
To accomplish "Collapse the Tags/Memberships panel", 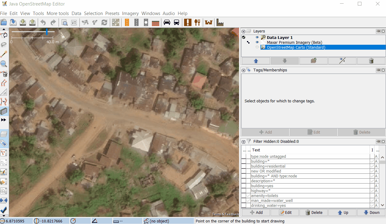I will click(244, 70).
